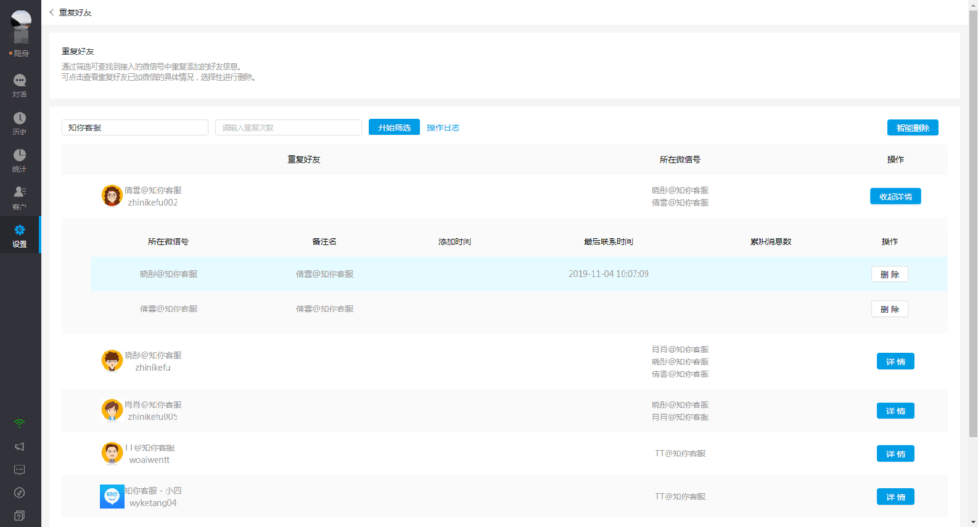Collapse details with 收起详情 button
978x527 pixels.
pos(895,196)
